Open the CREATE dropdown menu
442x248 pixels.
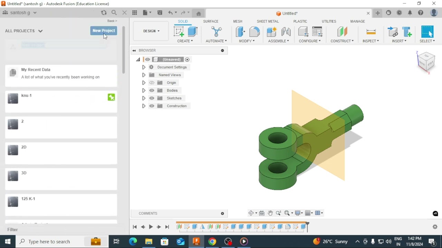tap(185, 41)
